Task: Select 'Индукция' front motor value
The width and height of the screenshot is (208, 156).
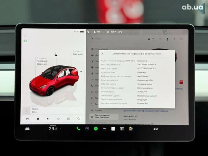Action: (142, 99)
